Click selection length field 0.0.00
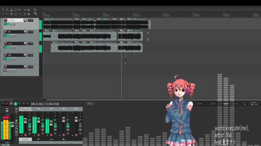The width and height of the screenshot is (261, 146). [x=226, y=104]
